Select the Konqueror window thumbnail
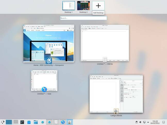 coord(49,43)
